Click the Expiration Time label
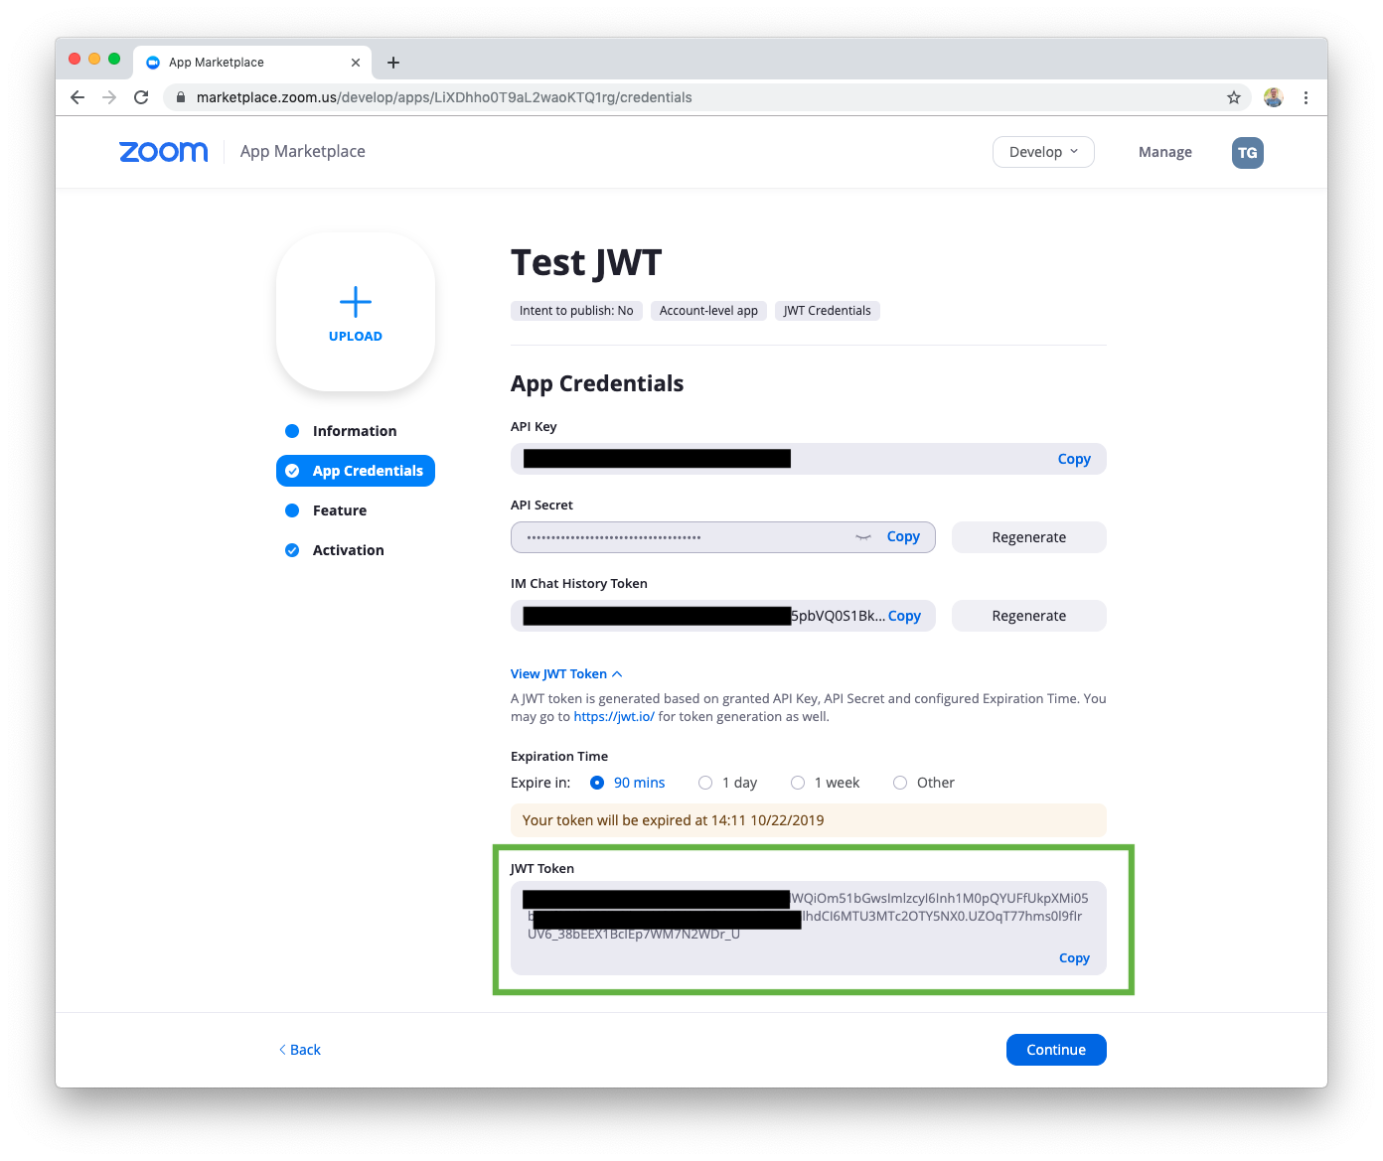Screen dimensions: 1383x1161 [x=559, y=757]
